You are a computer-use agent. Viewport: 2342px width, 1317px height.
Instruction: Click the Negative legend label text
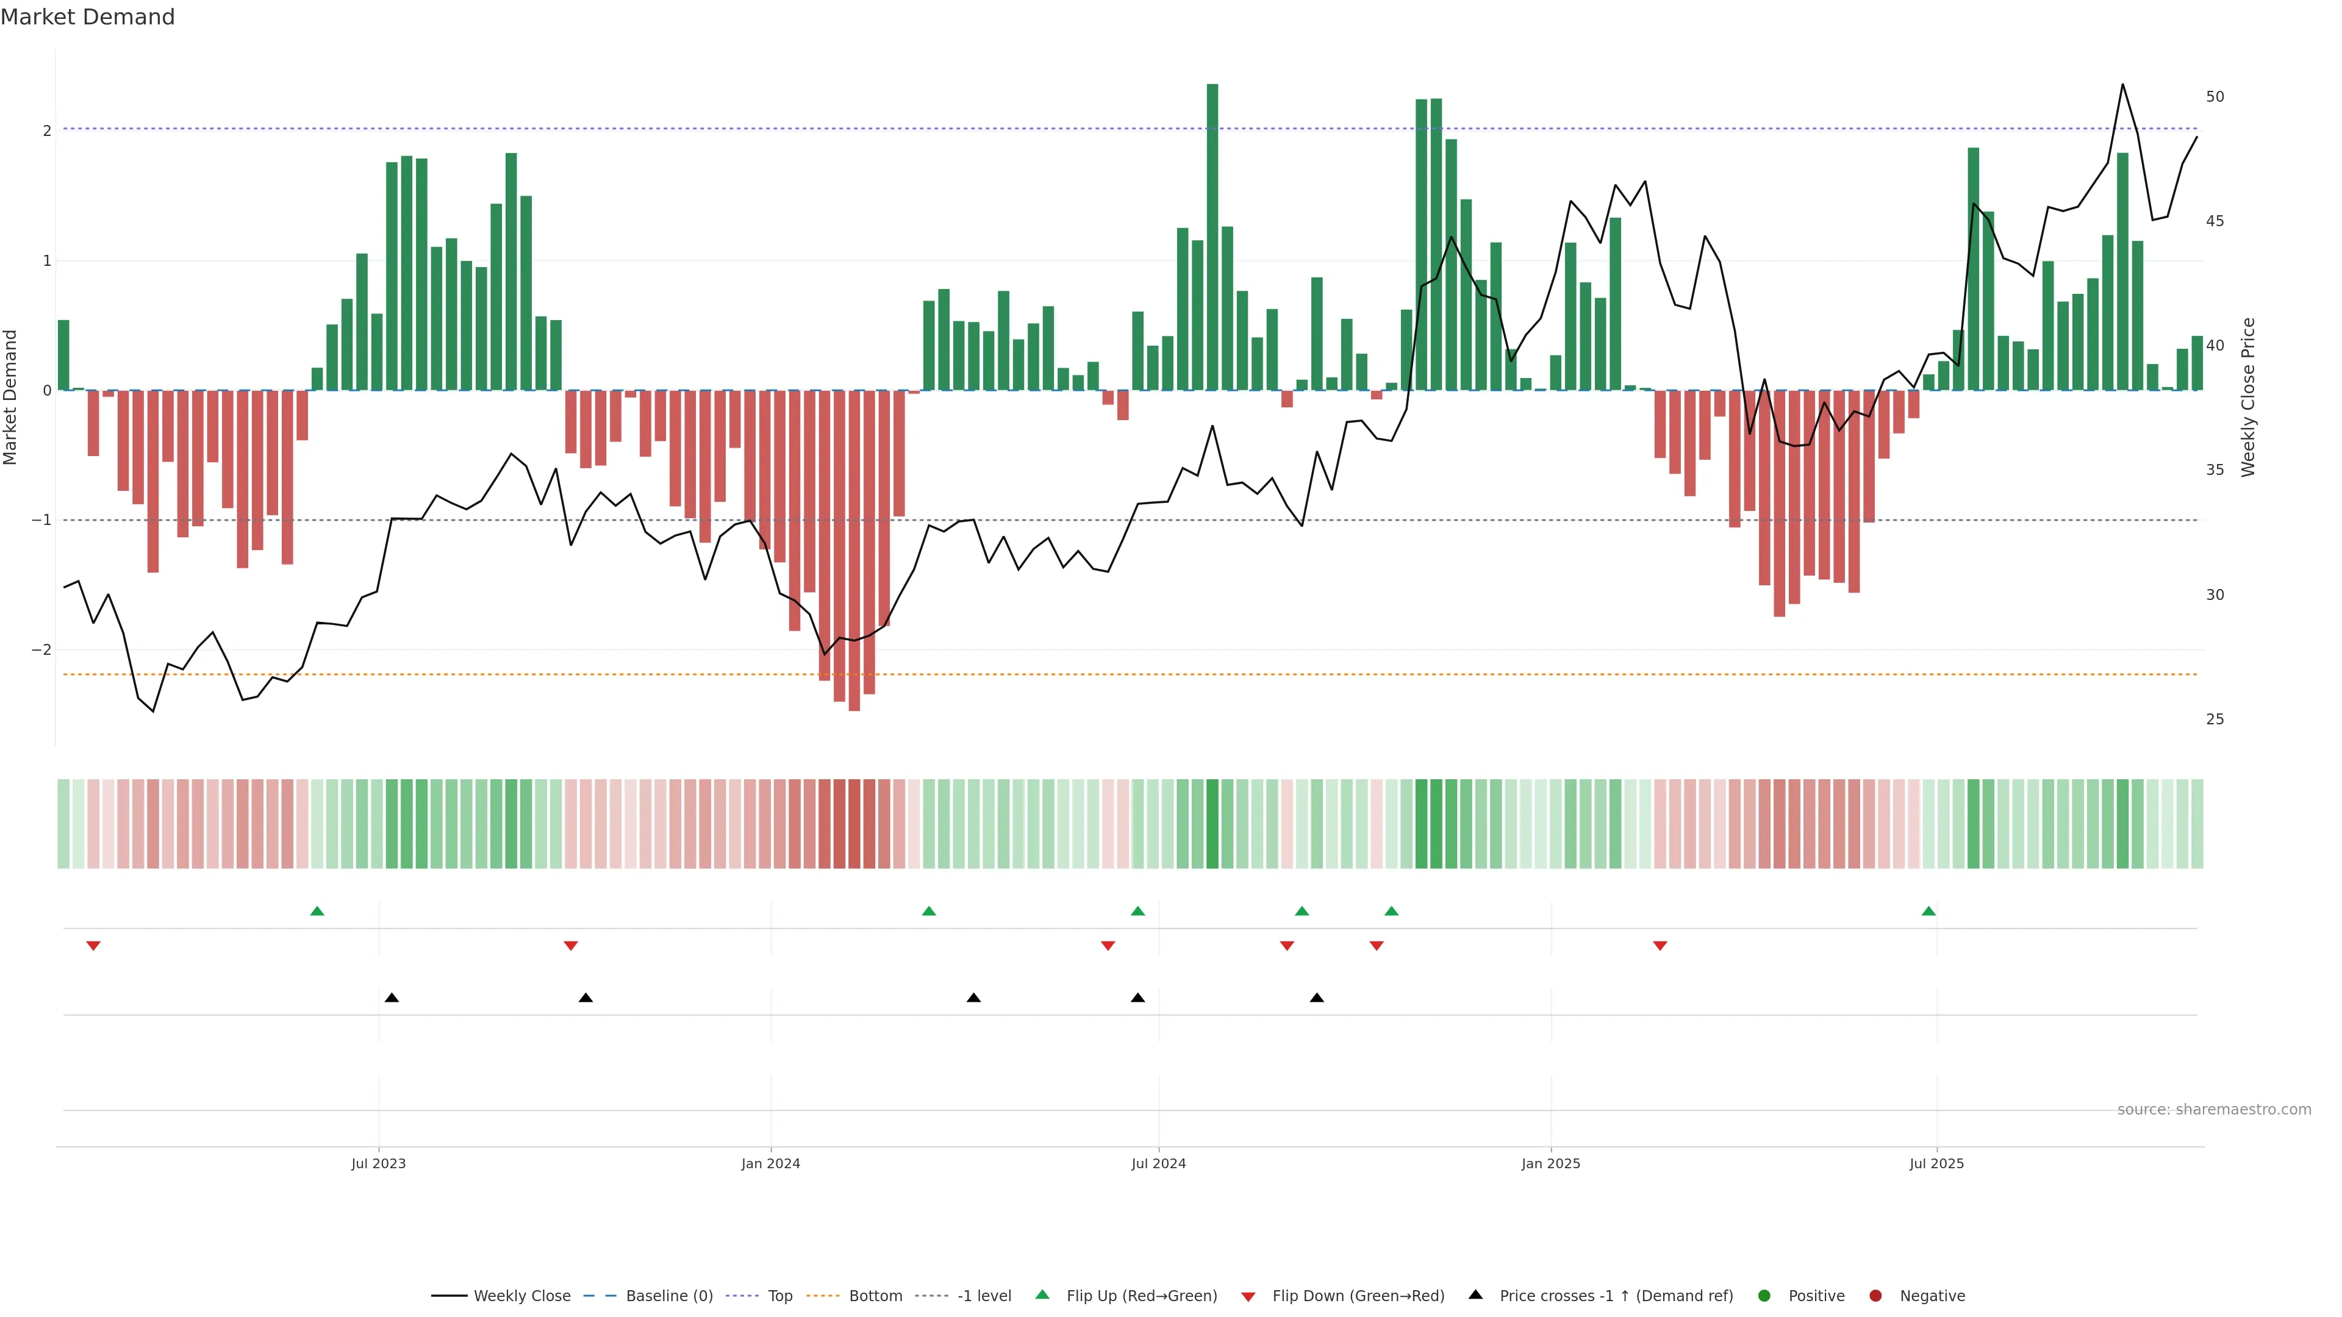(x=1932, y=1296)
